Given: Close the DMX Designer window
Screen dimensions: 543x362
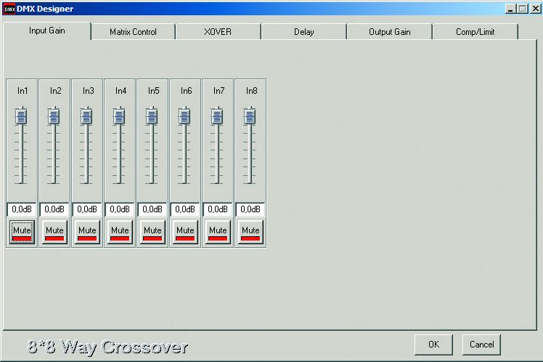Looking at the screenshot, I should (x=536, y=9).
